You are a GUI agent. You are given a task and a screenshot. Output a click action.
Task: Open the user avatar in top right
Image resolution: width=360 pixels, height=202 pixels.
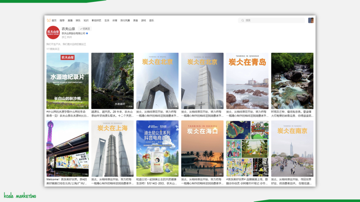tap(311, 20)
